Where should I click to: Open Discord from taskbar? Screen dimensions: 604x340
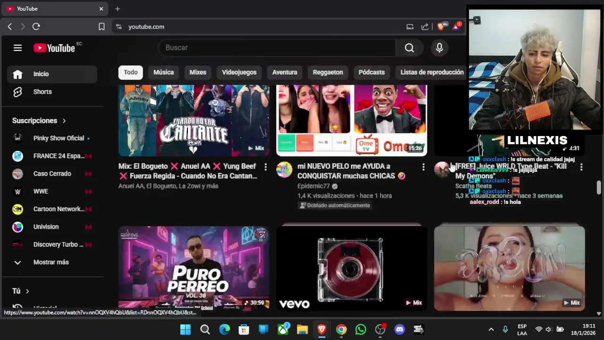point(400,329)
